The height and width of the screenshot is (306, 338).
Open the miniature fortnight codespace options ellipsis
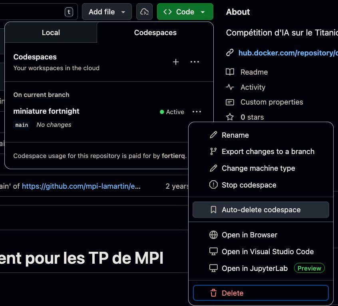pyautogui.click(x=197, y=112)
